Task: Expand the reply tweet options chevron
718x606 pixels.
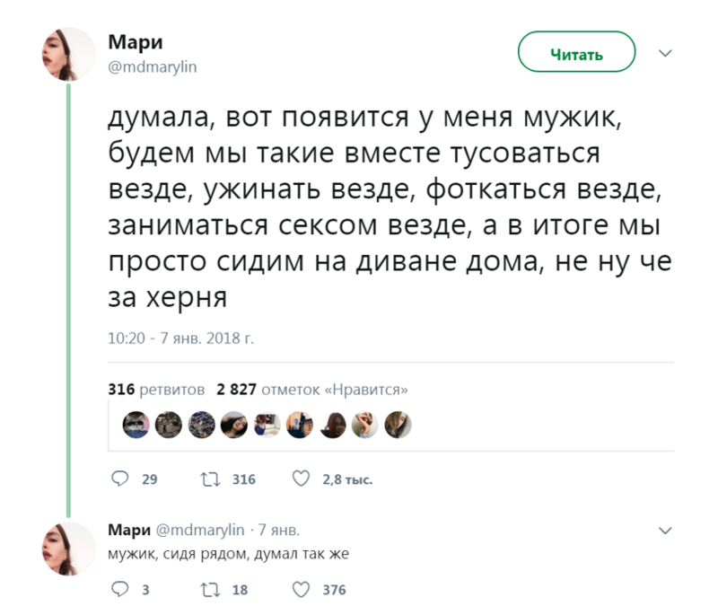Action: point(665,531)
